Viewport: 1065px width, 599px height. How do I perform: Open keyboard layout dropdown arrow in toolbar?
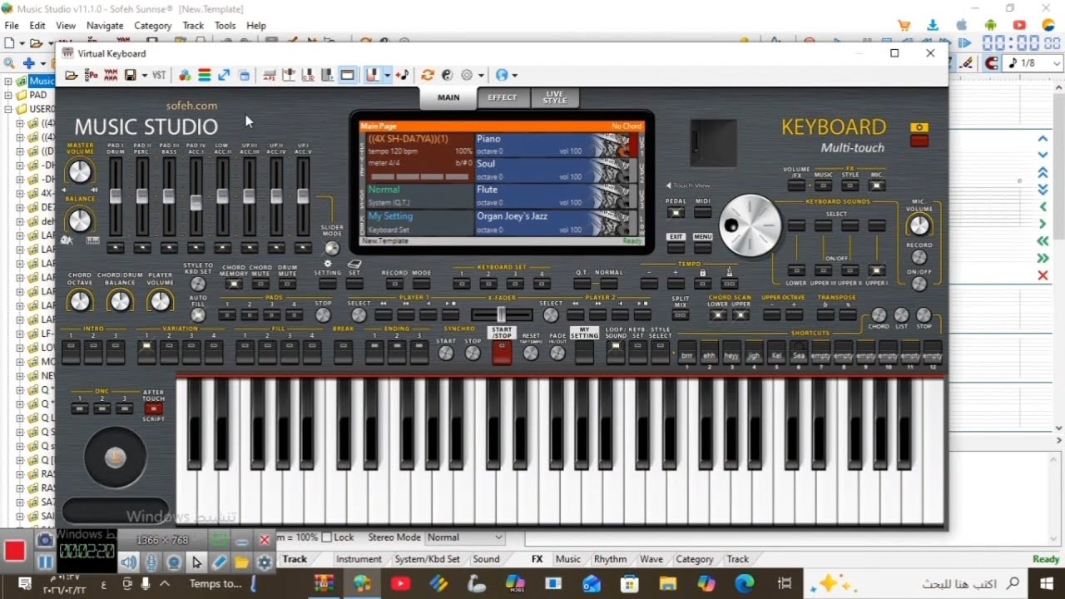(388, 76)
